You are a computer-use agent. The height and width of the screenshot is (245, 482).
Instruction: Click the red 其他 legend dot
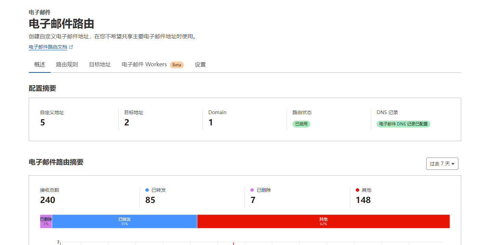357,190
